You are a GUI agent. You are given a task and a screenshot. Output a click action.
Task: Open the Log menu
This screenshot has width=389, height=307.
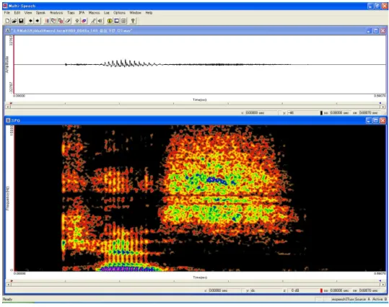107,13
